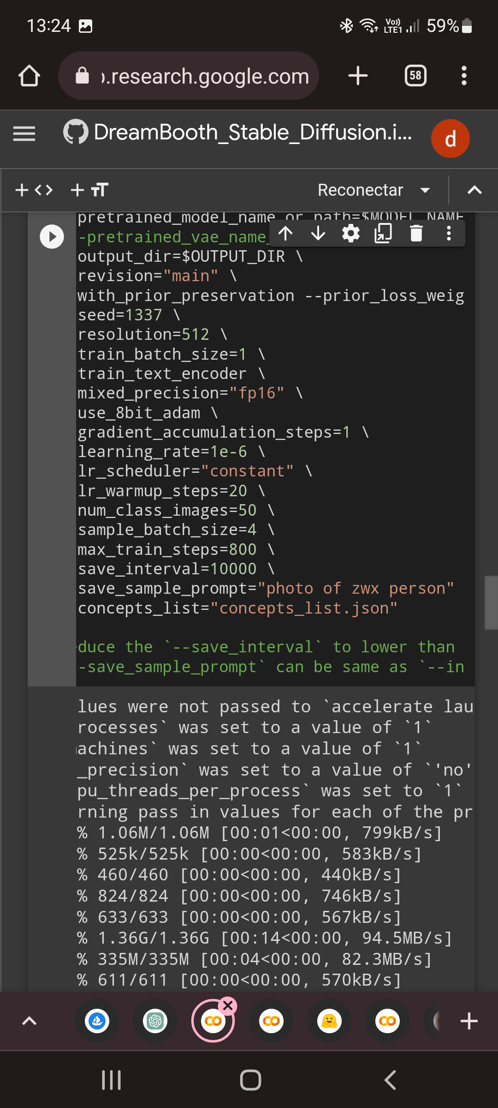Open the Colab sidebar hamburger menu
This screenshot has width=498, height=1108.
[x=24, y=134]
